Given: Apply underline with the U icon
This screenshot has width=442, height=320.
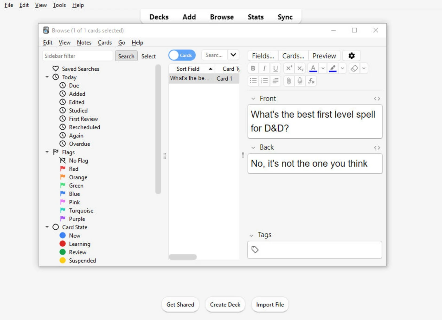Looking at the screenshot, I should [x=276, y=69].
